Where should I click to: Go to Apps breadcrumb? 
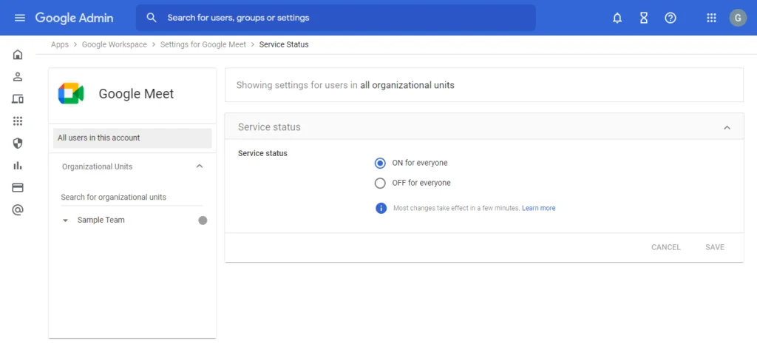point(60,44)
